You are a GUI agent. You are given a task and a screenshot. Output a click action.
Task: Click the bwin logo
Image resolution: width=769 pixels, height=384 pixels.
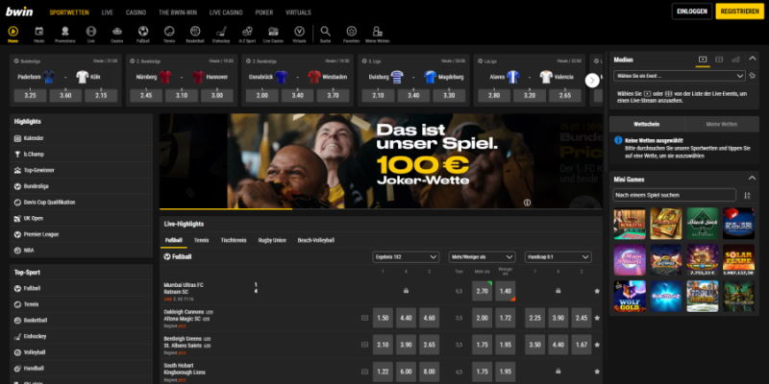(19, 12)
